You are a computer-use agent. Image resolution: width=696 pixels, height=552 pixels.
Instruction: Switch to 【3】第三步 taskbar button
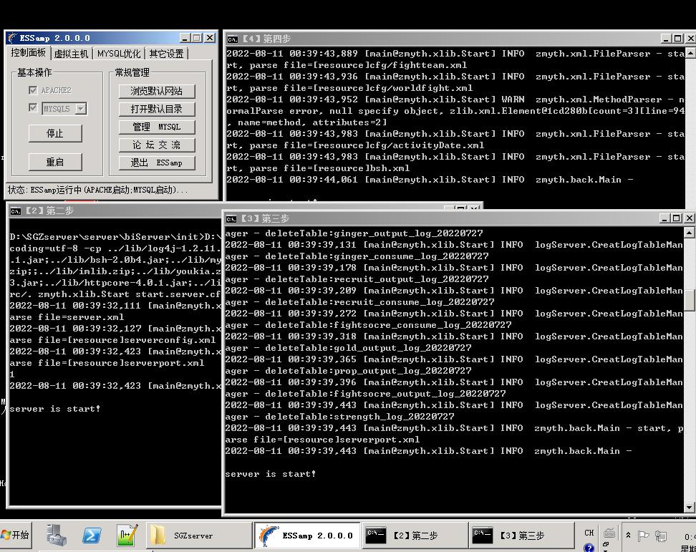[521, 536]
